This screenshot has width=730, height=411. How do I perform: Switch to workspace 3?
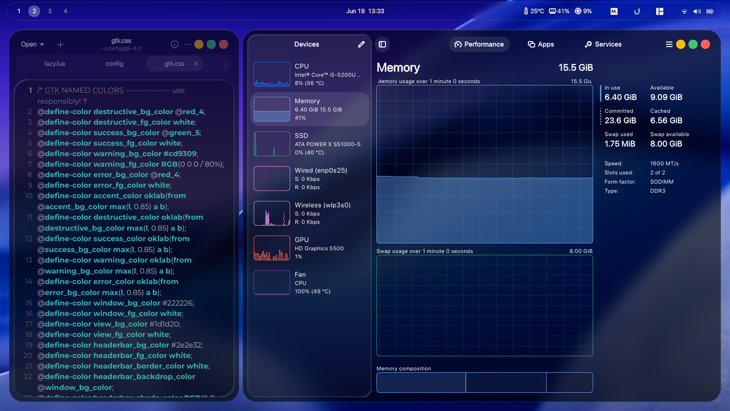coord(50,11)
